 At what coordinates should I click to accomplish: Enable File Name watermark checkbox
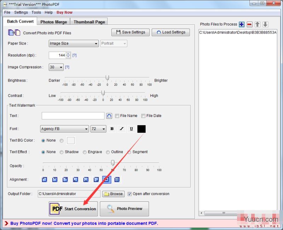(x=117, y=116)
